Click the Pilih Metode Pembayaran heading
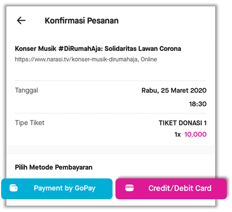This screenshot has width=232, height=212. [53, 167]
